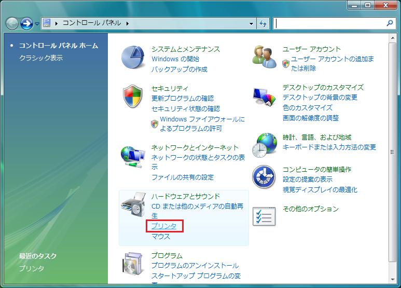401x288 pixels.
Task: Click セキュリティ状態の確認
Action: coord(186,108)
